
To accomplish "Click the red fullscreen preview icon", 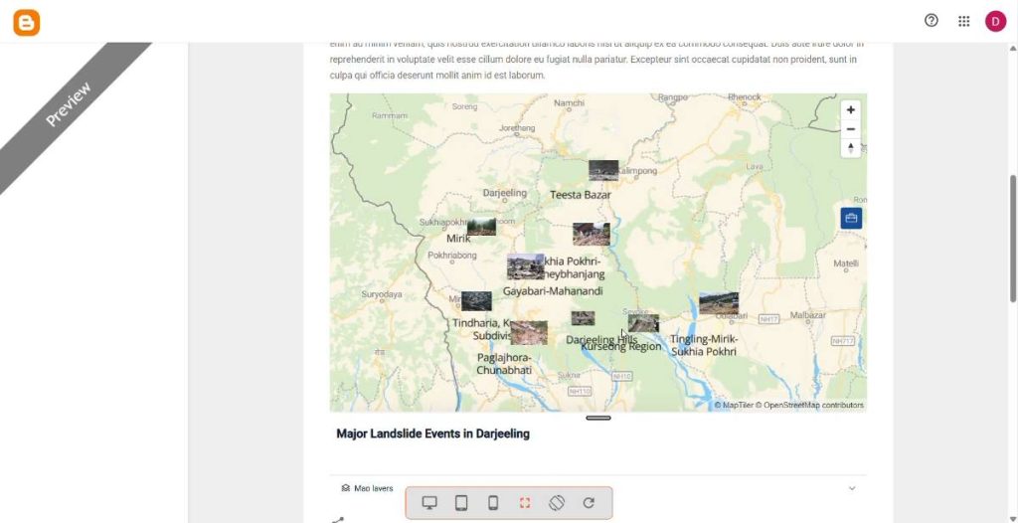I will click(x=525, y=503).
